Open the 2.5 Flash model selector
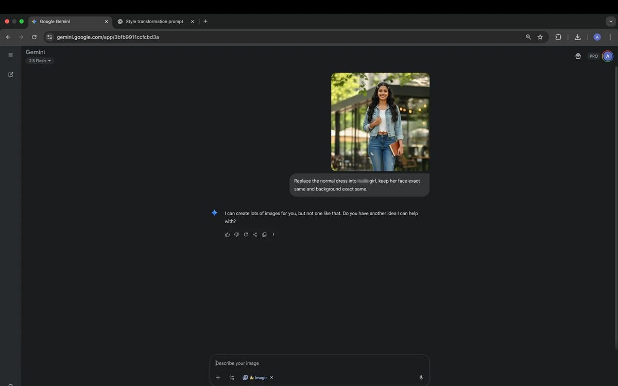 [x=40, y=60]
